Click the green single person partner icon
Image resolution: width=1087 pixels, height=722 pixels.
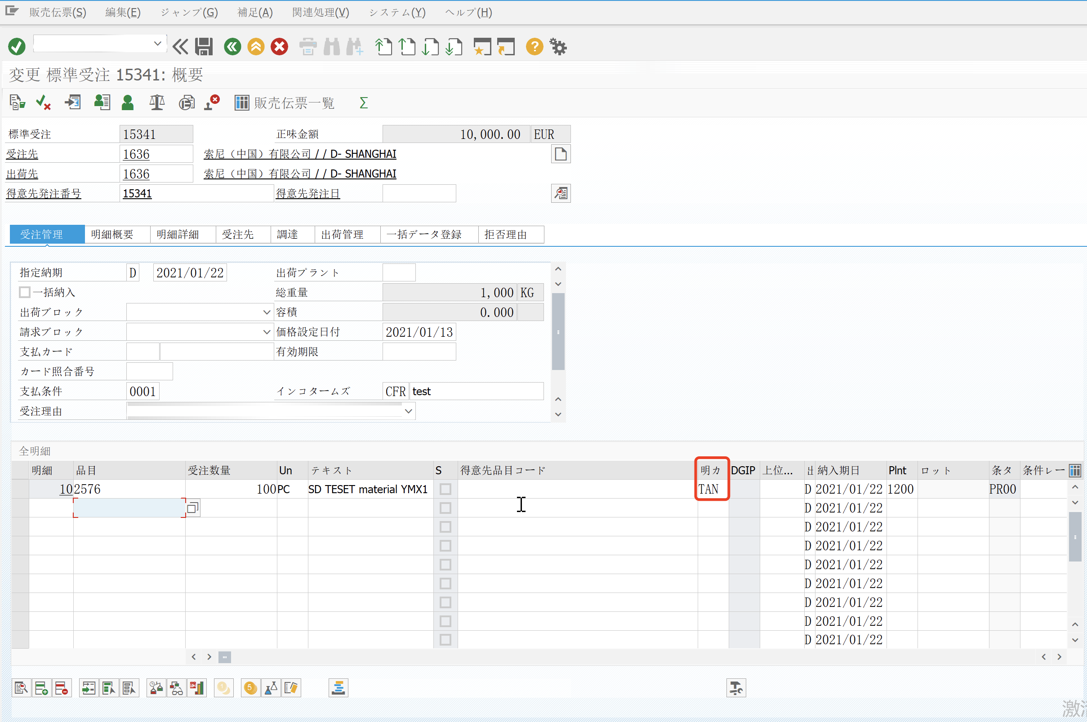128,103
